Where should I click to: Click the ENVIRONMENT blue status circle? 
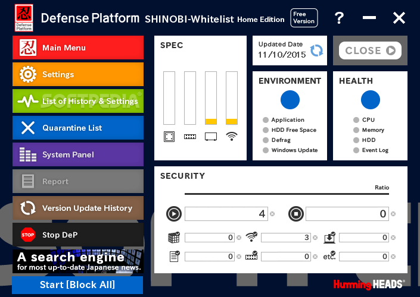point(290,100)
